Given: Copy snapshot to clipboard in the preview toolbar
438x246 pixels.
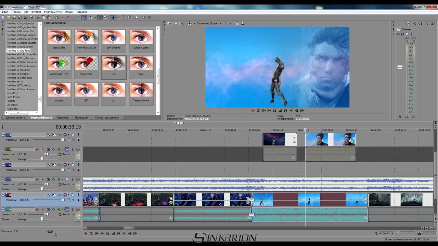Looking at the screenshot, I should [x=237, y=23].
